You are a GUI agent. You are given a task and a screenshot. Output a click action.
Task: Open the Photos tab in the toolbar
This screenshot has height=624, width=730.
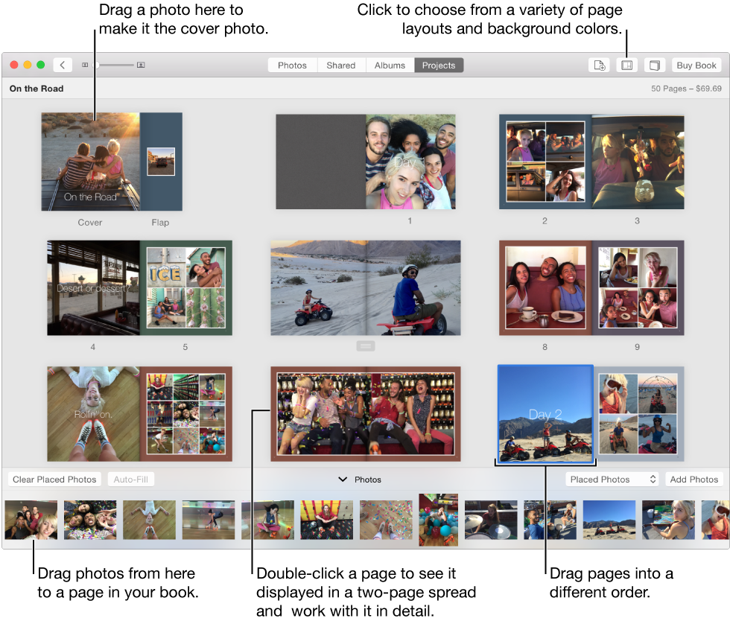point(292,65)
